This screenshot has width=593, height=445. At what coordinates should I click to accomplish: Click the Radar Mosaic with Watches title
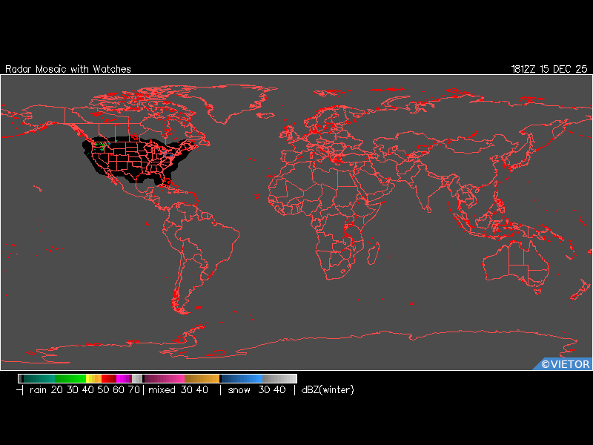[68, 69]
